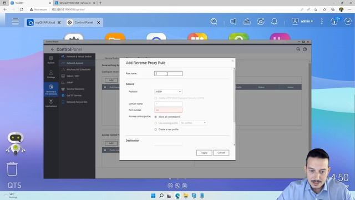Open the Protocol dropdown

[x=168, y=92]
